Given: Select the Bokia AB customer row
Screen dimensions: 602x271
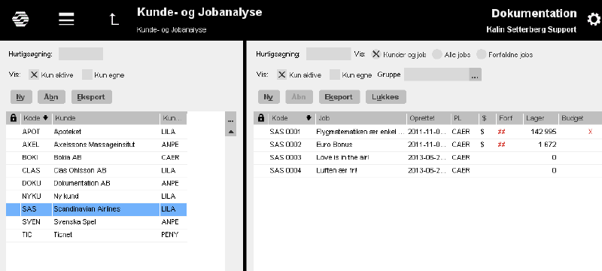Looking at the screenshot, I should point(96,157).
